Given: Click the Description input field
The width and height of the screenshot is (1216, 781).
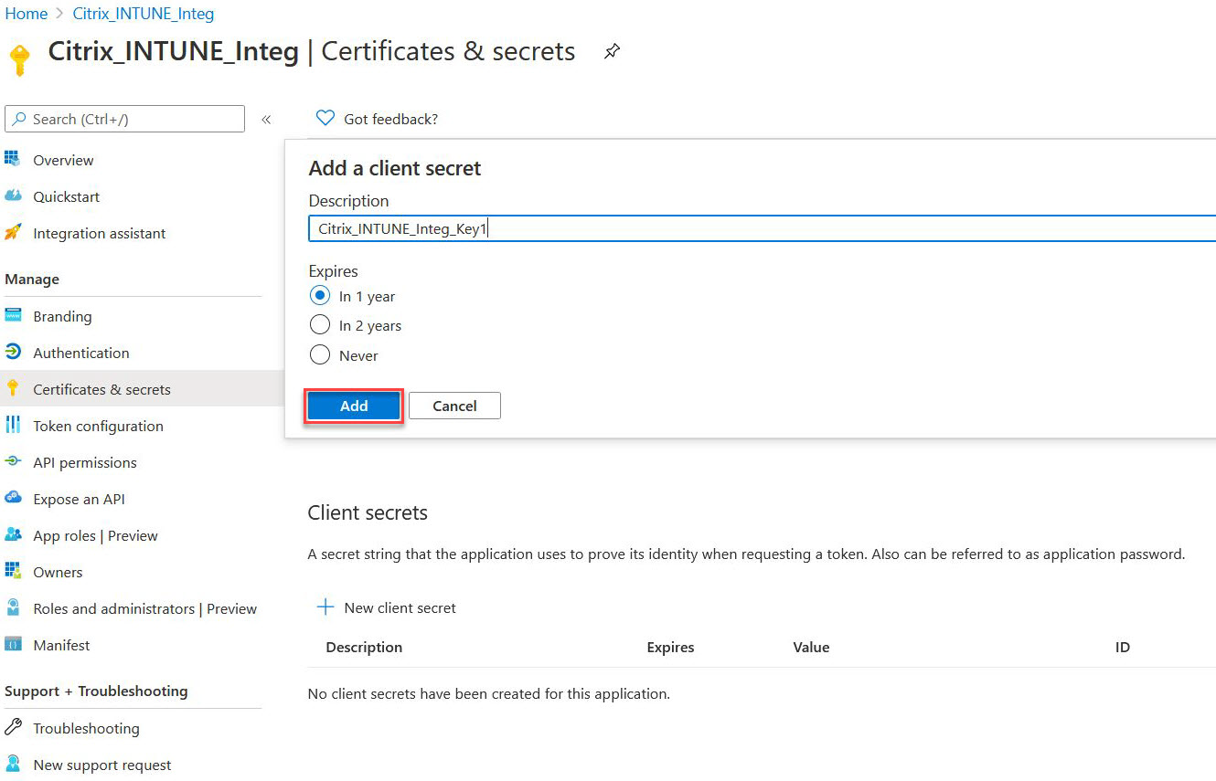Looking at the screenshot, I should [x=762, y=228].
